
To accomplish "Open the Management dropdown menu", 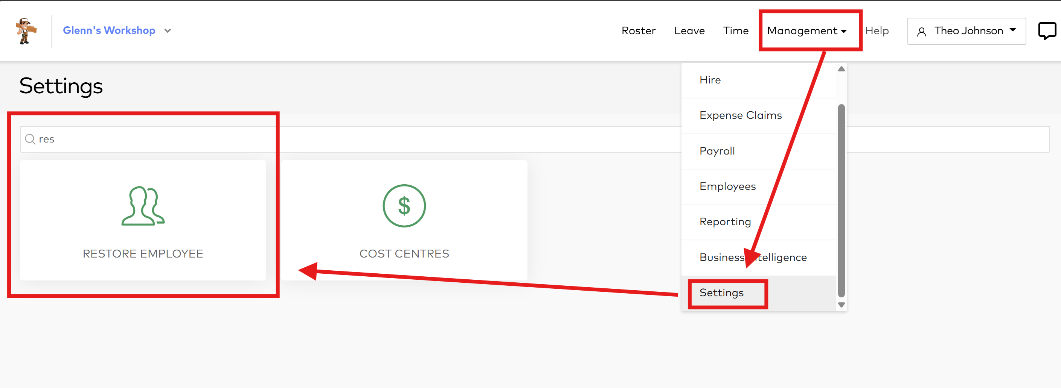I will point(806,31).
